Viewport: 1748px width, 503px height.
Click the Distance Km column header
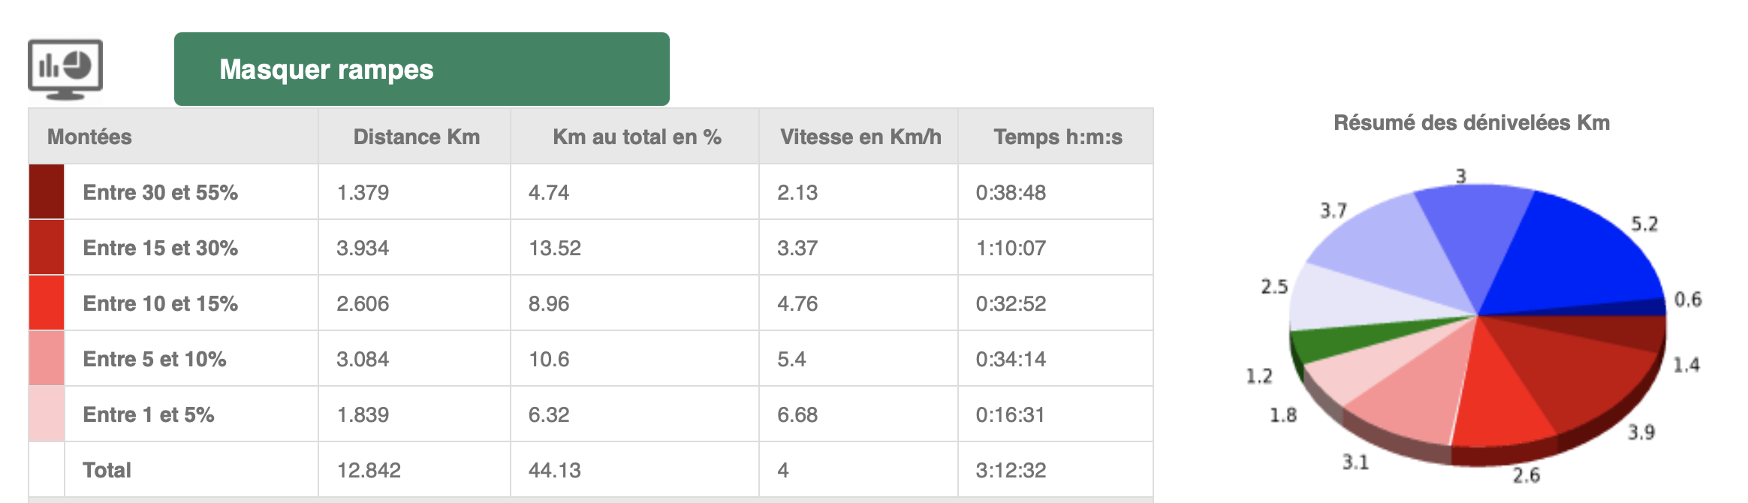click(416, 137)
